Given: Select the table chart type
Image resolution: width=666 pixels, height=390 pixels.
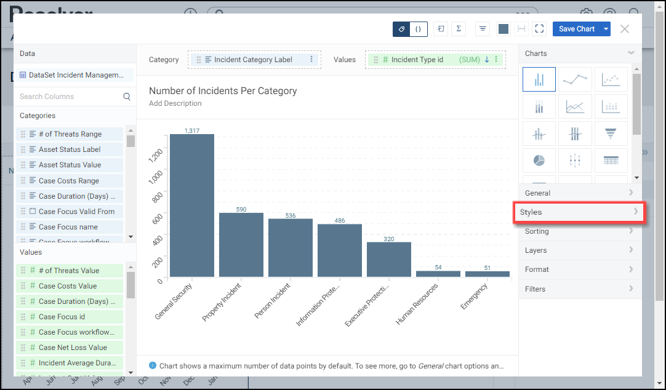Looking at the screenshot, I should click(x=611, y=161).
